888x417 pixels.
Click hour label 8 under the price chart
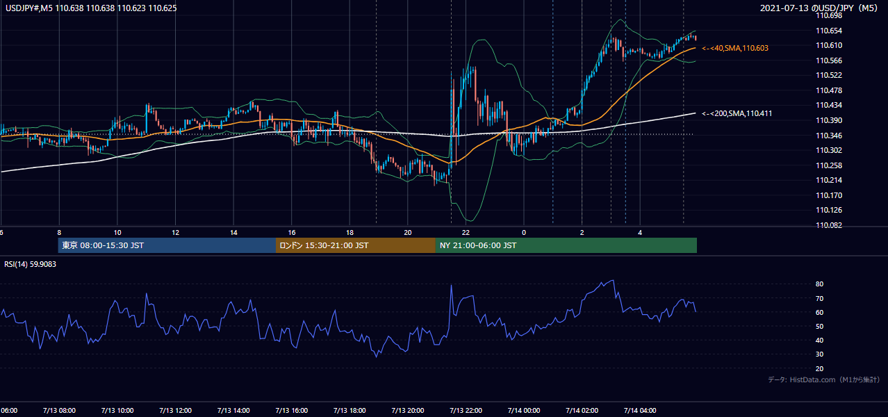59,232
